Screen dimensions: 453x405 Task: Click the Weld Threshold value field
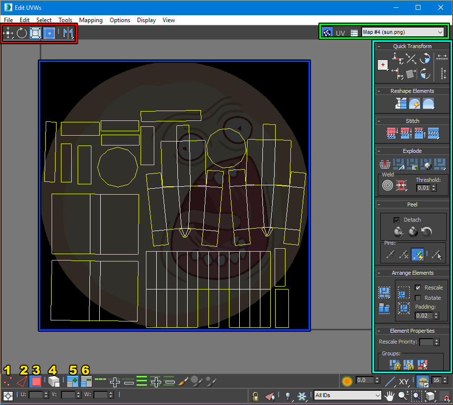coord(423,188)
